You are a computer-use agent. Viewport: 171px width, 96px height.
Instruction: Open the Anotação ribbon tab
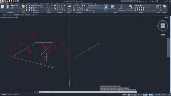47,3
